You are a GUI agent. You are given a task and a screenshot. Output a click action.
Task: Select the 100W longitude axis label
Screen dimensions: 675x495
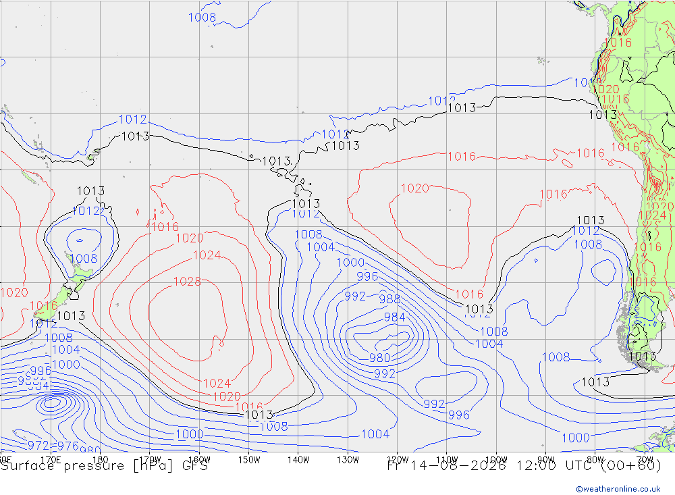[x=496, y=460]
